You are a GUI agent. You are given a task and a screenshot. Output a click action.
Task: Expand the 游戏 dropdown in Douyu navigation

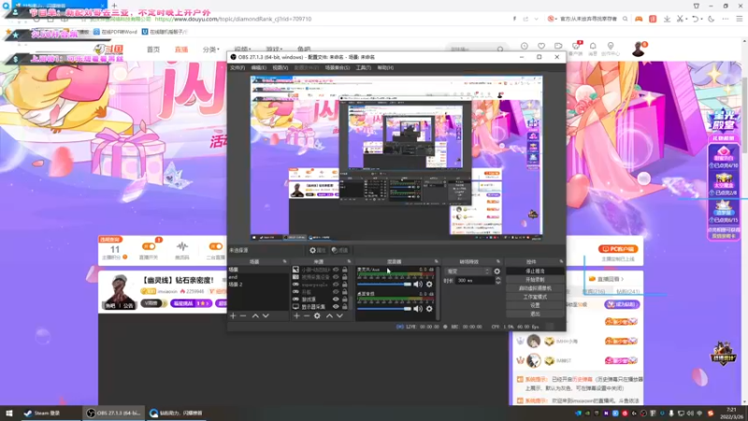click(x=274, y=50)
